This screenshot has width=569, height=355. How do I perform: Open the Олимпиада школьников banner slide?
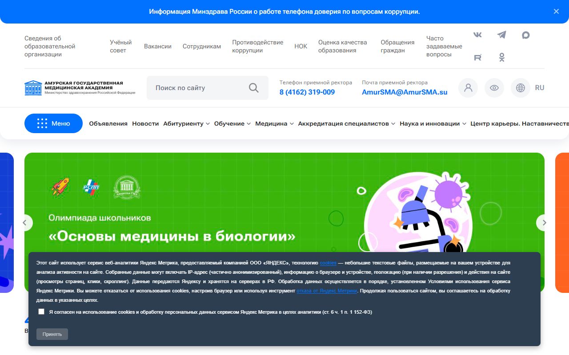(x=284, y=223)
